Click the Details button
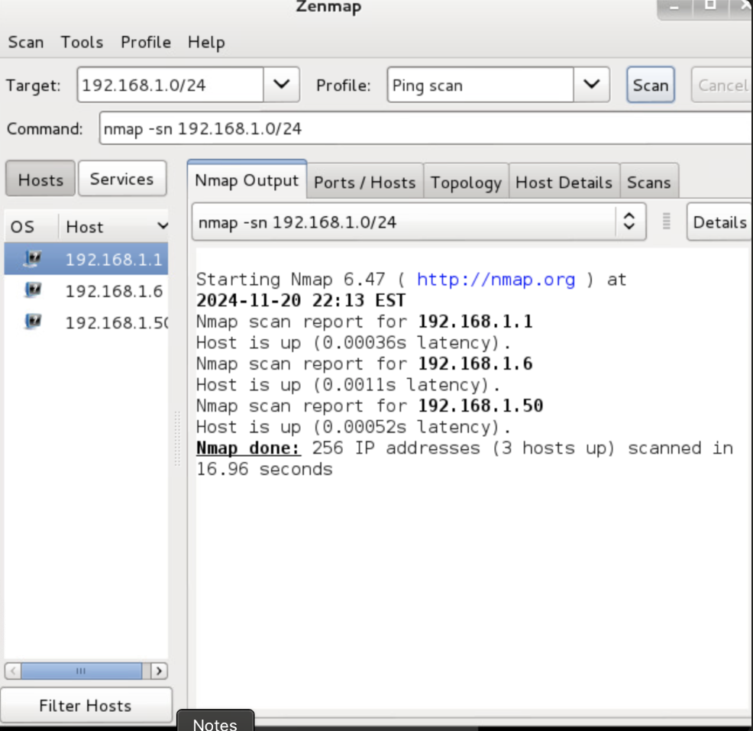 719,222
